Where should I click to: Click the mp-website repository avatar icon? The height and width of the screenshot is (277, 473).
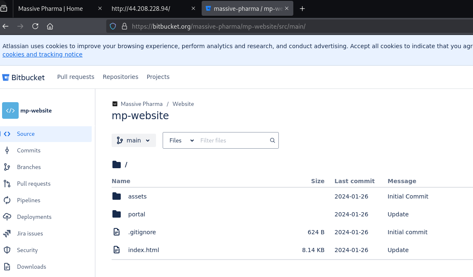point(10,110)
